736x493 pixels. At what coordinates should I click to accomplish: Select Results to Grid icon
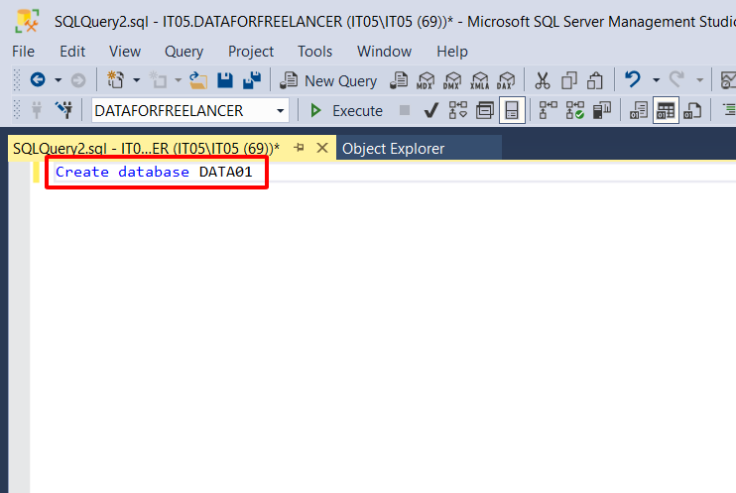[666, 111]
